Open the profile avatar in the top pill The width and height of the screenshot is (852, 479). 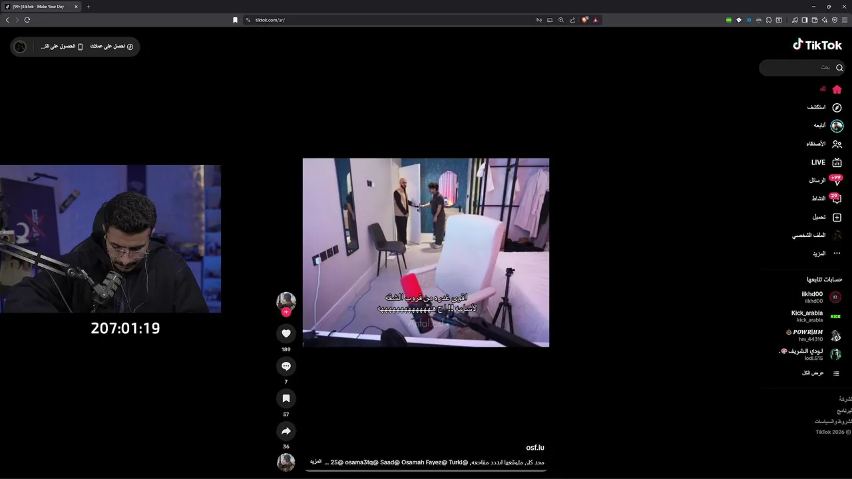20,47
